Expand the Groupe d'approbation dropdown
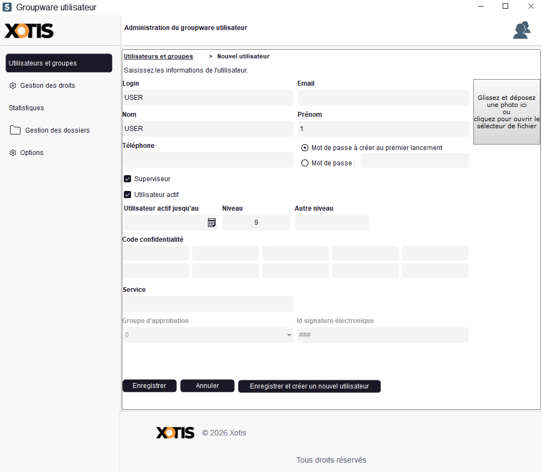The width and height of the screenshot is (542, 472). tap(289, 335)
